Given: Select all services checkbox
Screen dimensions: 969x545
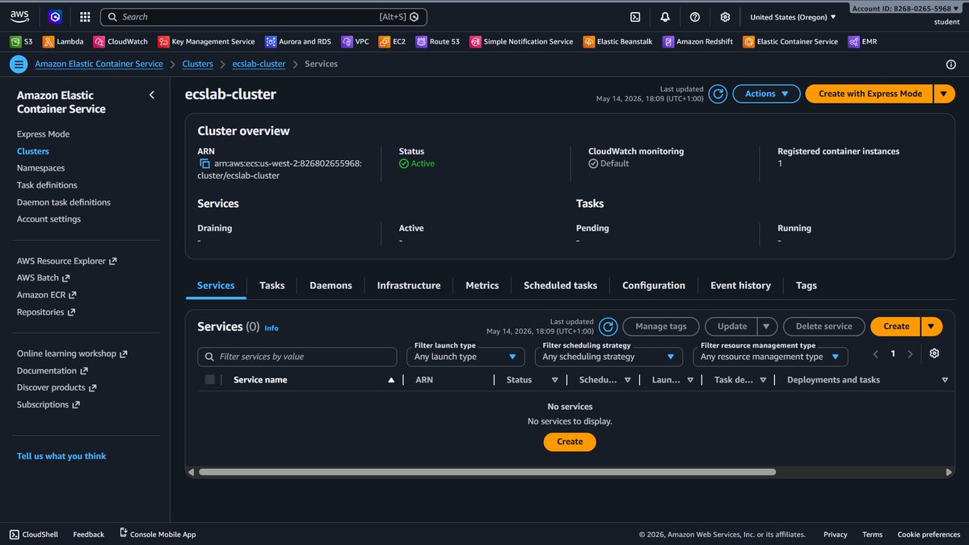Looking at the screenshot, I should pyautogui.click(x=210, y=380).
